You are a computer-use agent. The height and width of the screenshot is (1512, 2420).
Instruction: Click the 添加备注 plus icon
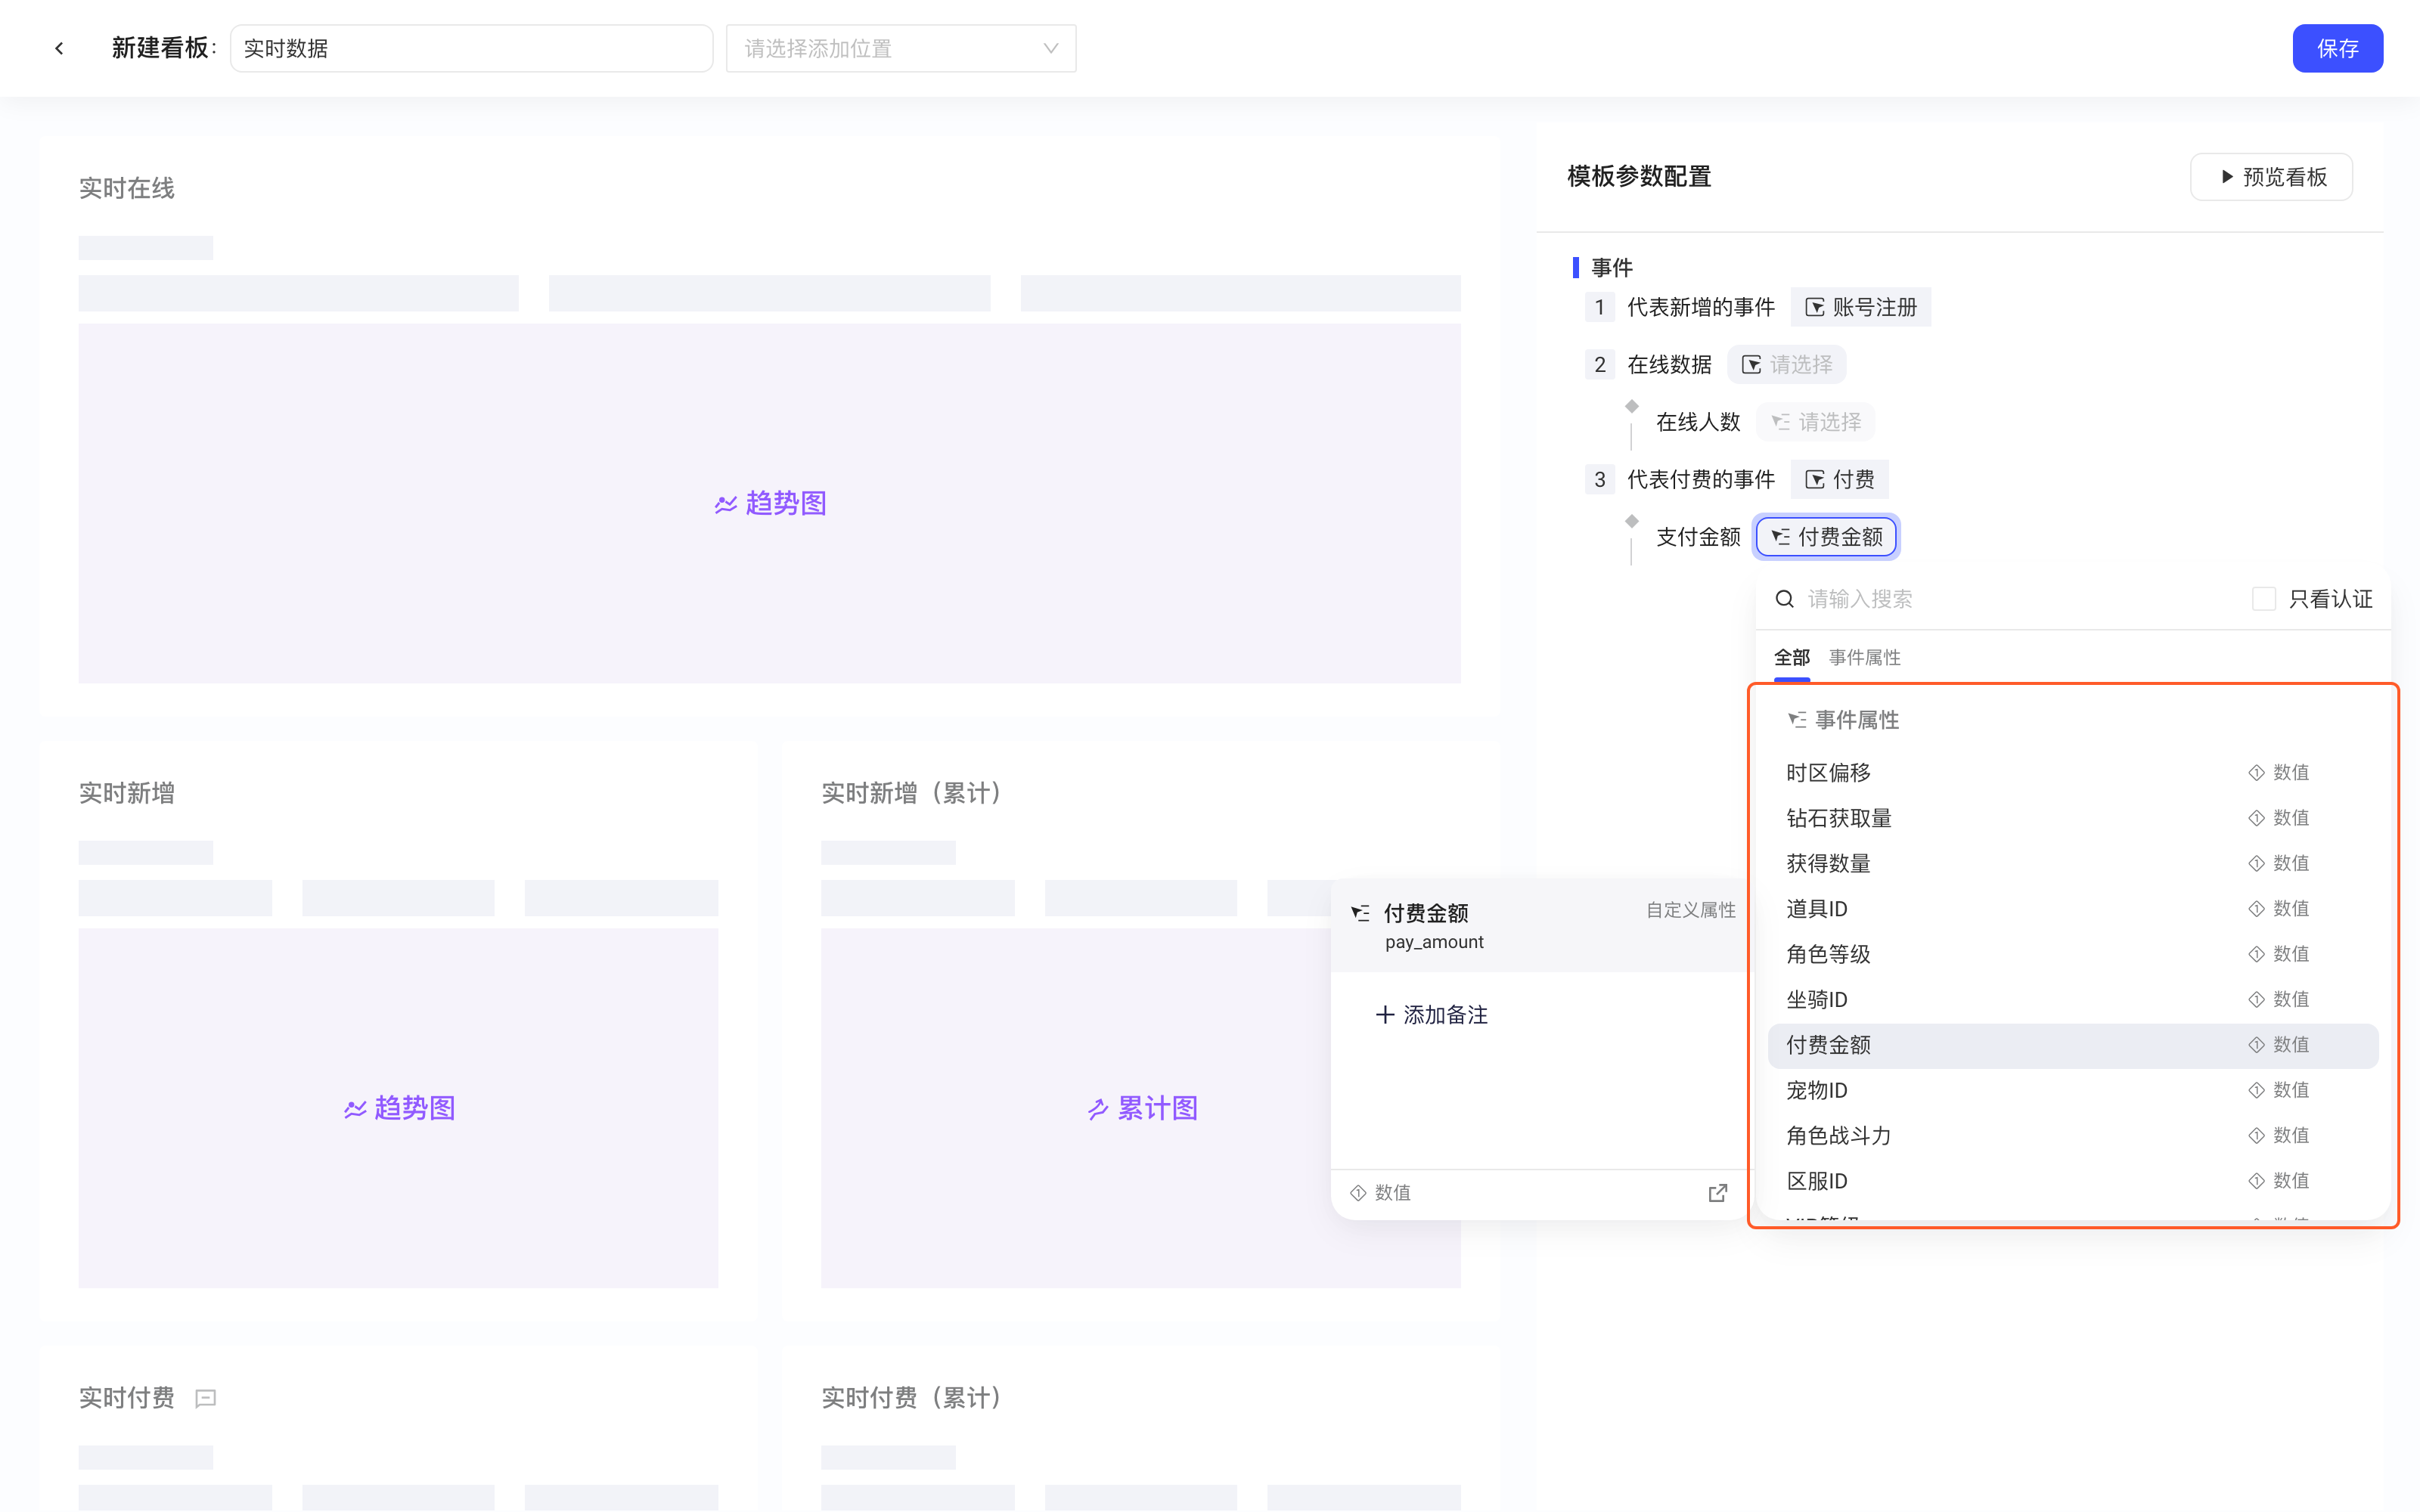[1384, 1015]
